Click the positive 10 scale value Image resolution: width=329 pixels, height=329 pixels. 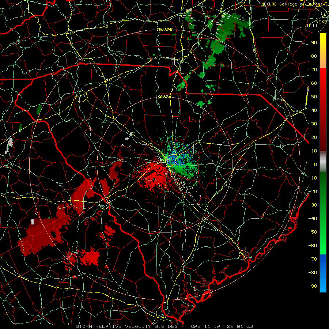click(314, 151)
